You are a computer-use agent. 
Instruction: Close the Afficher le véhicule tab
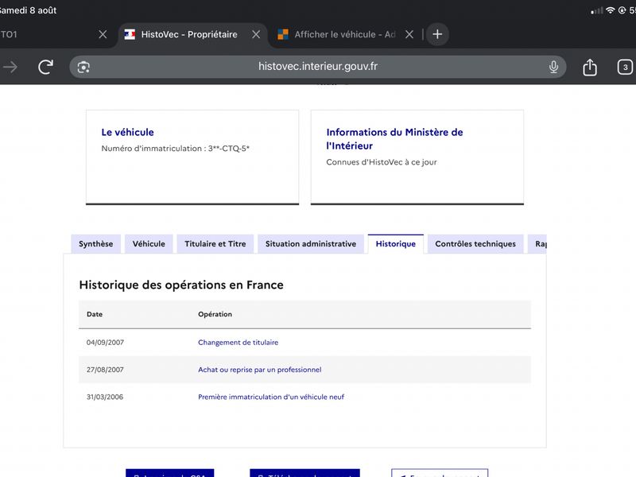pyautogui.click(x=409, y=34)
